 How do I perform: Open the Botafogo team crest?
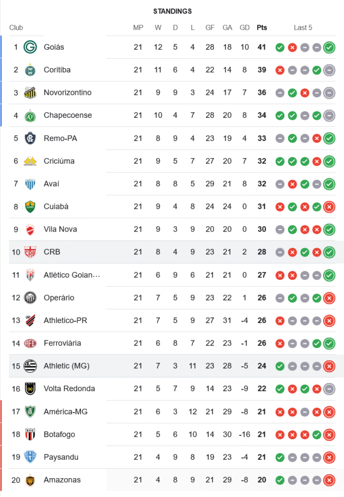click(x=31, y=434)
